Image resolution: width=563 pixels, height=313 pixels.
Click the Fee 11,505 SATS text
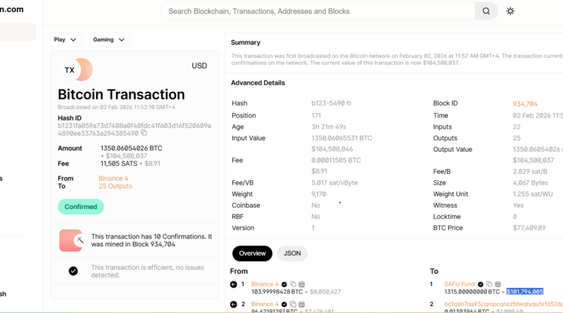119,164
